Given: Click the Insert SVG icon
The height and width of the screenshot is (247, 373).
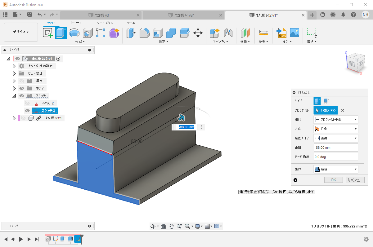Looking at the screenshot, I should coord(281,33).
